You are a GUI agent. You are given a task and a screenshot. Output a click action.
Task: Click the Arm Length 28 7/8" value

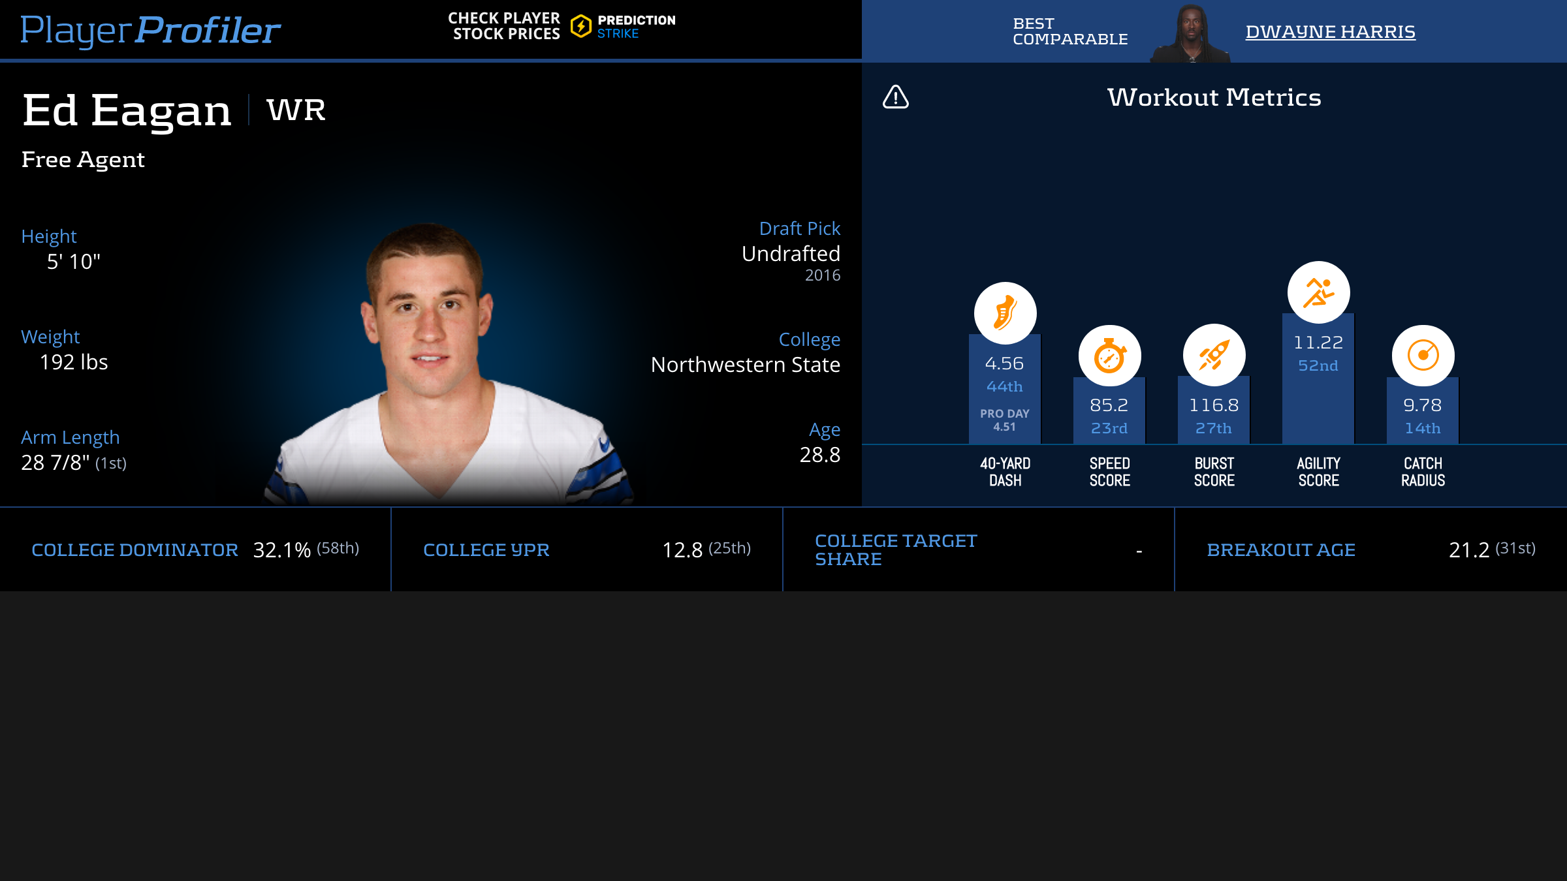pyautogui.click(x=55, y=462)
